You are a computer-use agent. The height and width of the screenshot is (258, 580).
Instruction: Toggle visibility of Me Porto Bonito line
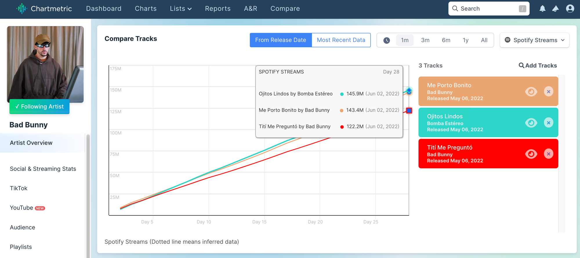pos(531,92)
